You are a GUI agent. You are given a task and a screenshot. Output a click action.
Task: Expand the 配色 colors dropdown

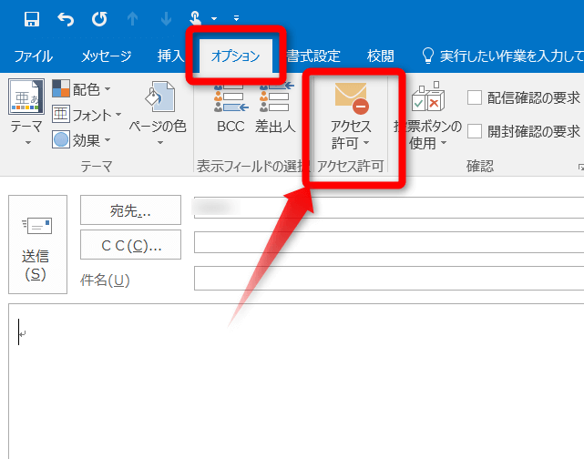(81, 89)
